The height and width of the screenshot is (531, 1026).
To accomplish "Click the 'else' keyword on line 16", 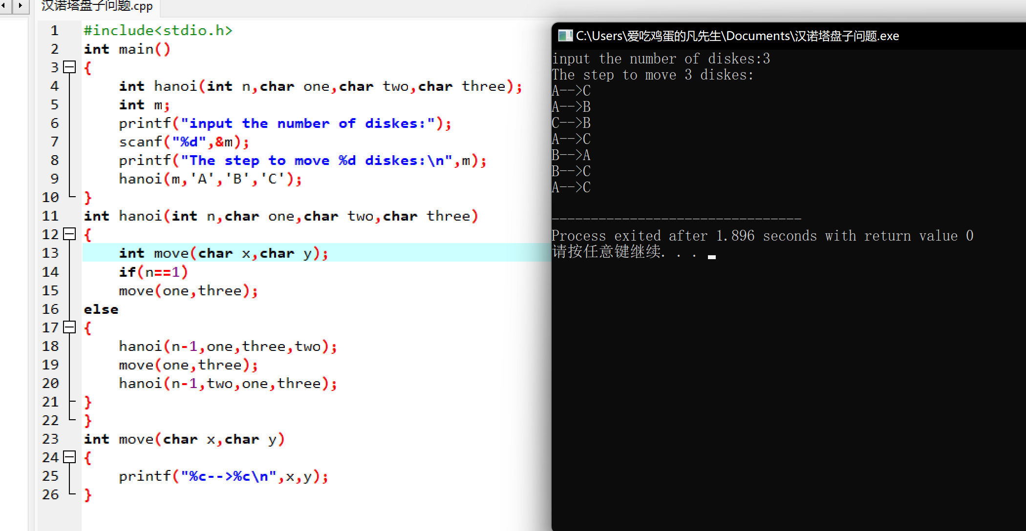I will pos(101,309).
